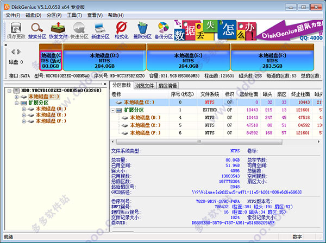Image resolution: width=326 pixels, height=243 pixels.
Task: Open the 文件(F) menu
Action: (x=13, y=15)
